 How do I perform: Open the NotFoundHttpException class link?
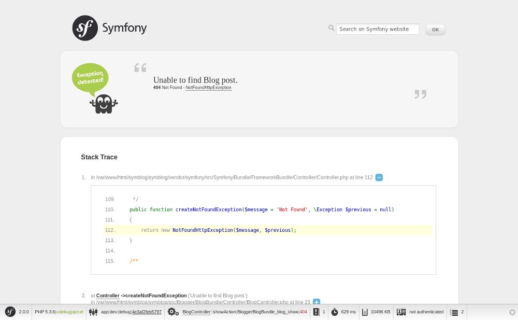208,88
